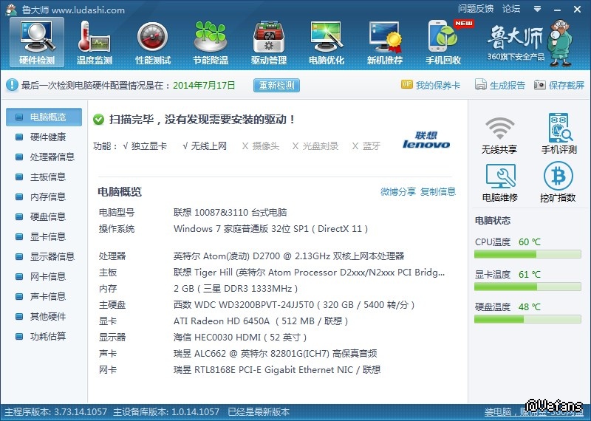Open the title bar dropdown menu arrow
Screen dimensions: 591x421
538,9
